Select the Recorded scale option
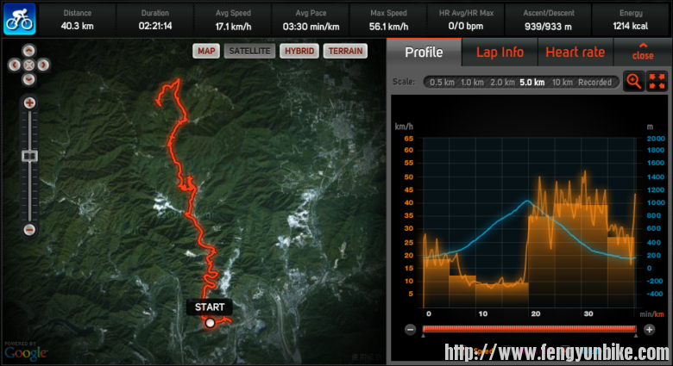673x366 pixels. click(594, 83)
